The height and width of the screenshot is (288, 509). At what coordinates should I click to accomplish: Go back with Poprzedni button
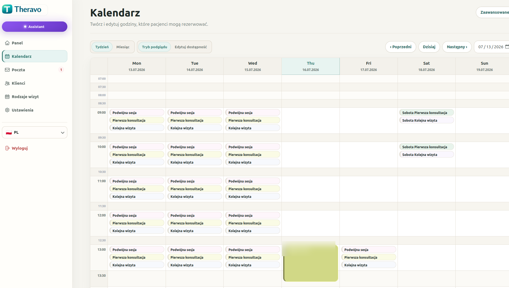401,47
